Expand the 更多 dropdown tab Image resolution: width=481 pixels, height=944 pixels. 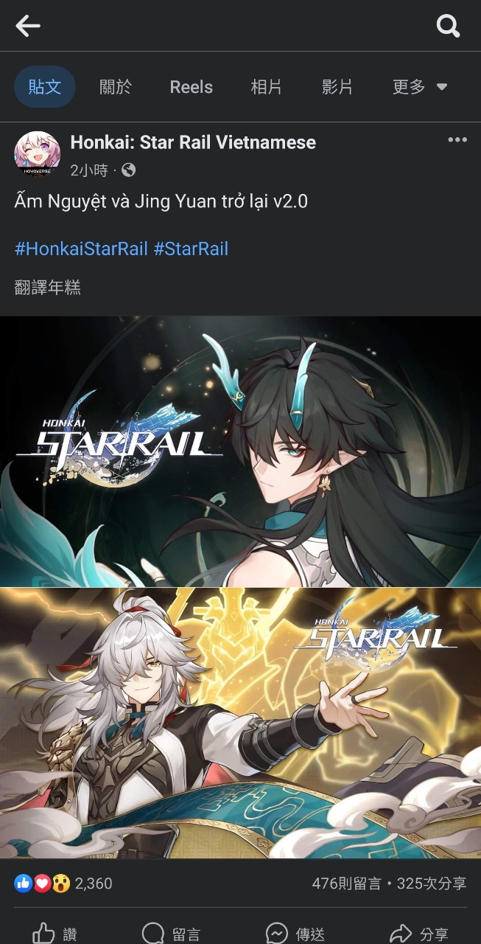click(420, 87)
